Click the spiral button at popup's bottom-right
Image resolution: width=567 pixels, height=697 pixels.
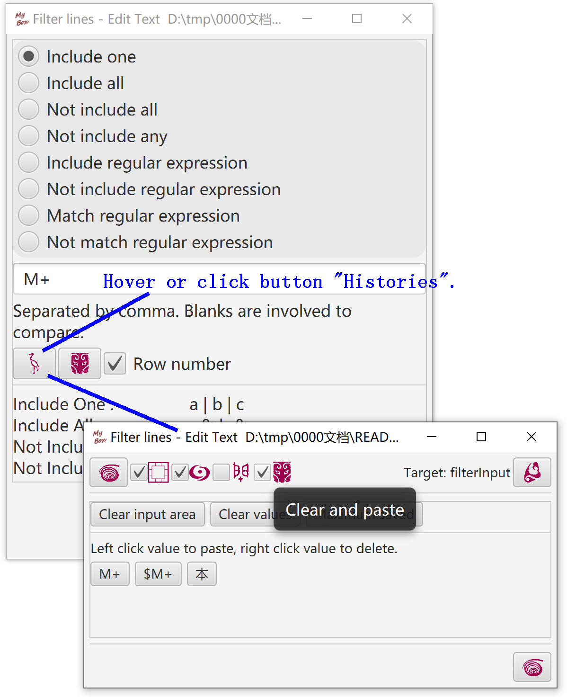coord(532,668)
